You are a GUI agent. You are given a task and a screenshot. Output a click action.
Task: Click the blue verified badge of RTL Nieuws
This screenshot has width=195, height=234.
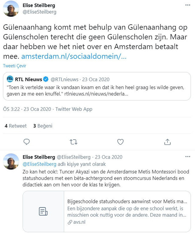coord(46,80)
